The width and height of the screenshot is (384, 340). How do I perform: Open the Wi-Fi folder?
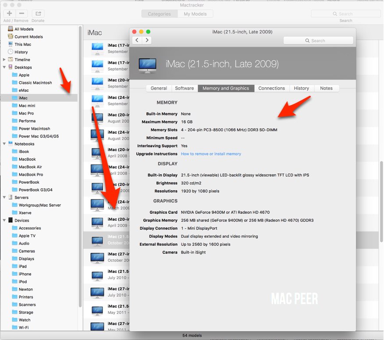20,328
